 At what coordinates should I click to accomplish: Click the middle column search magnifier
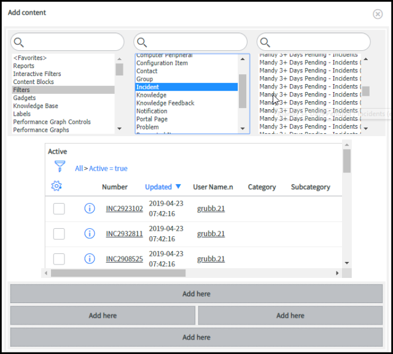(142, 42)
